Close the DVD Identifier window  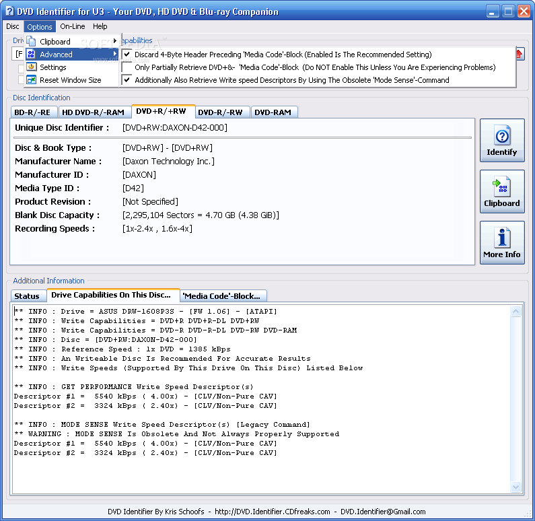pos(524,11)
